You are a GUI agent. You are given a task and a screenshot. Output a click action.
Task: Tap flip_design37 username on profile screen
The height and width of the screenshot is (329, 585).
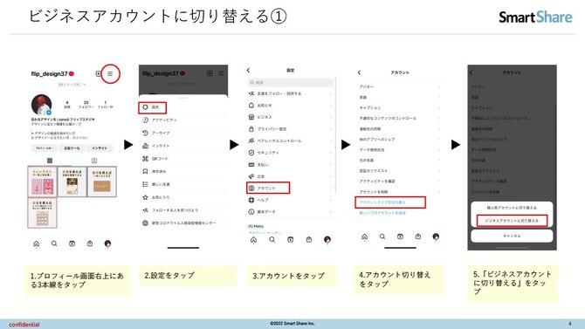[49, 74]
